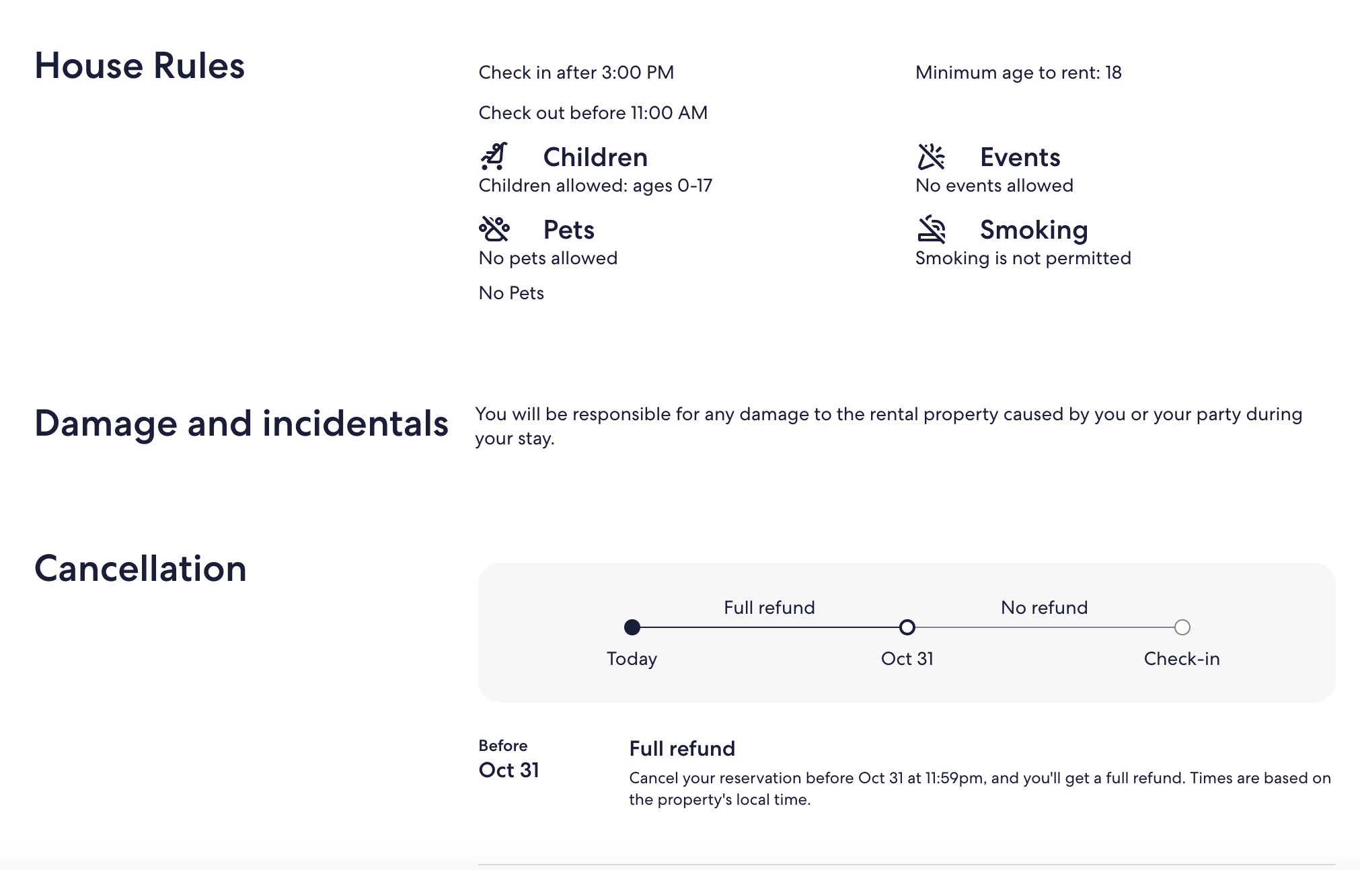Expand the Full refund policy details
Image resolution: width=1360 pixels, height=870 pixels.
pyautogui.click(x=681, y=748)
